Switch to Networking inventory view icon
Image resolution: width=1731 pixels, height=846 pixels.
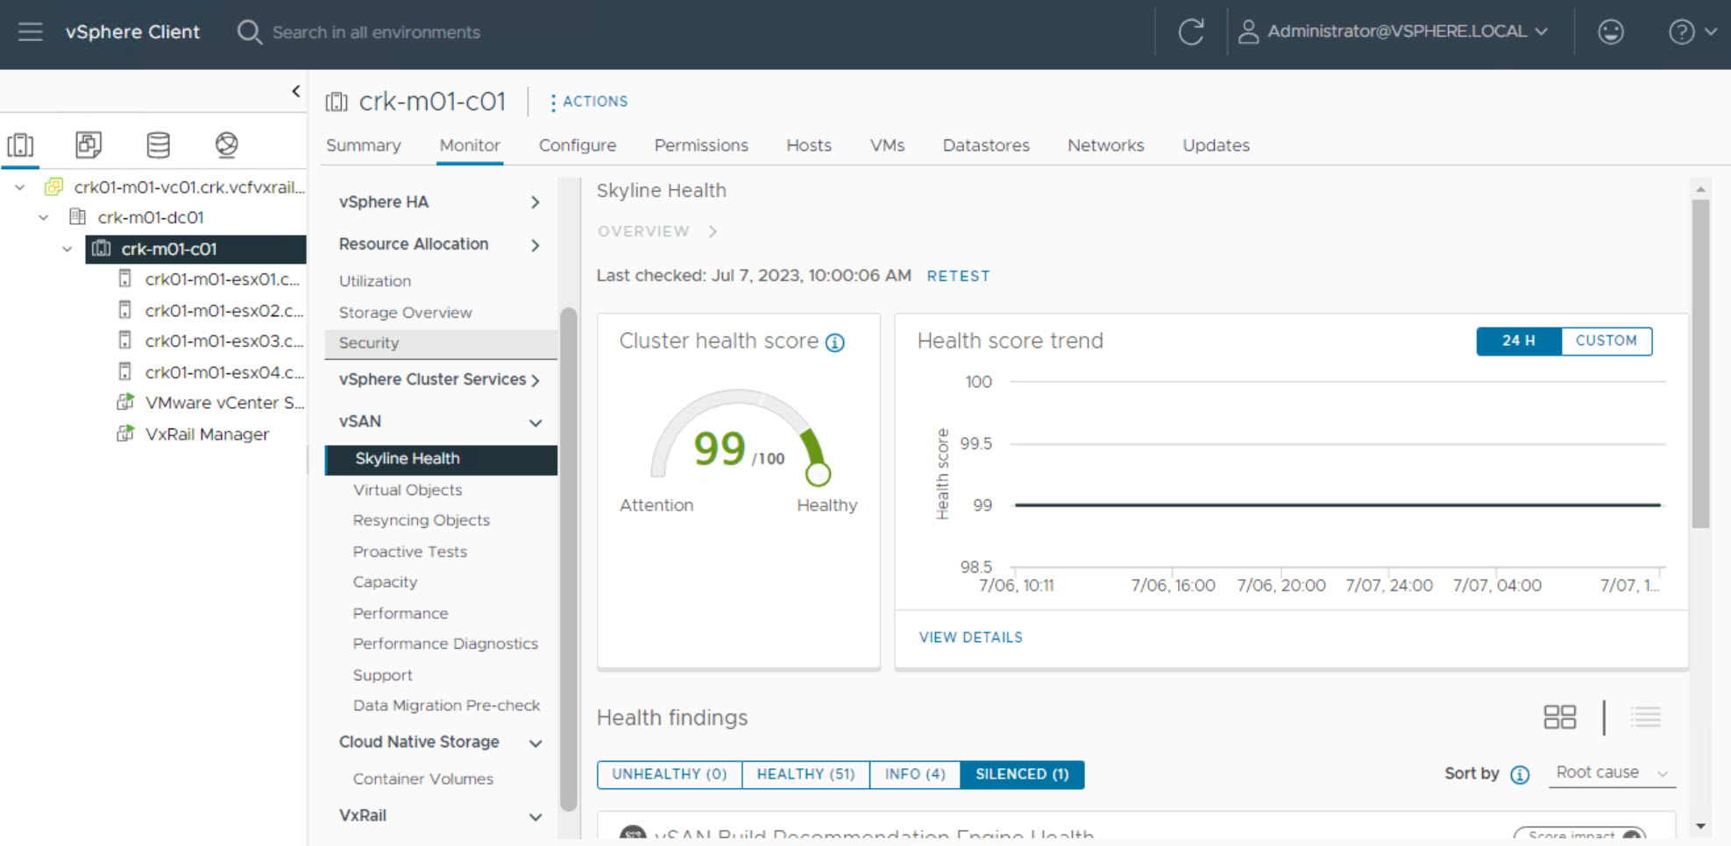[226, 145]
